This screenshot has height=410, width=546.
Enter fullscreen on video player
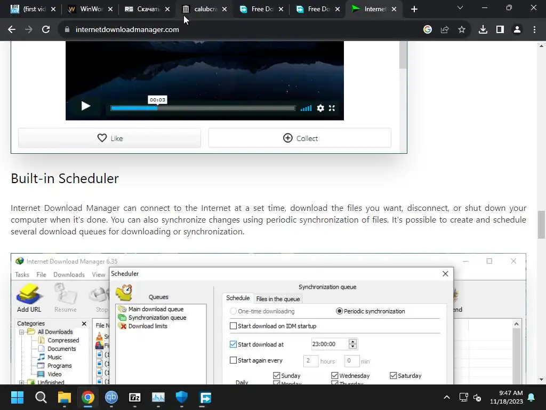[x=332, y=108]
